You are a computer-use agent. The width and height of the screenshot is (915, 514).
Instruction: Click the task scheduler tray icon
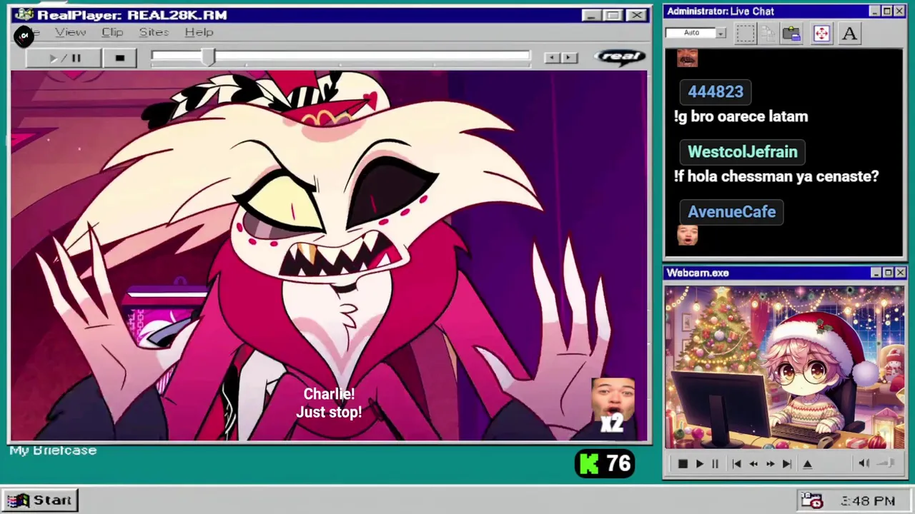pyautogui.click(x=811, y=500)
